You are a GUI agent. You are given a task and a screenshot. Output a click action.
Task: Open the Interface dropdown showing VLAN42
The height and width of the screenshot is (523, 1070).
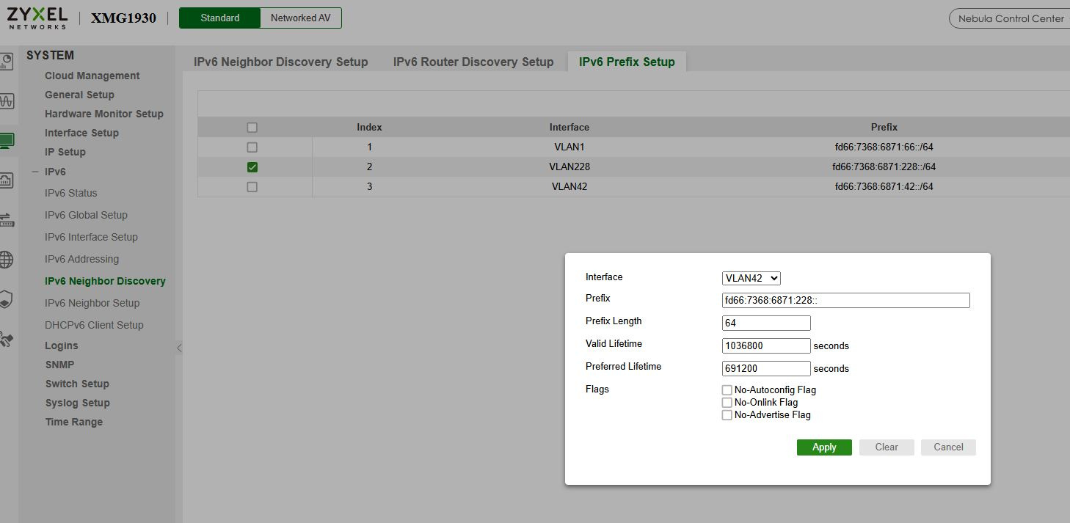[751, 278]
